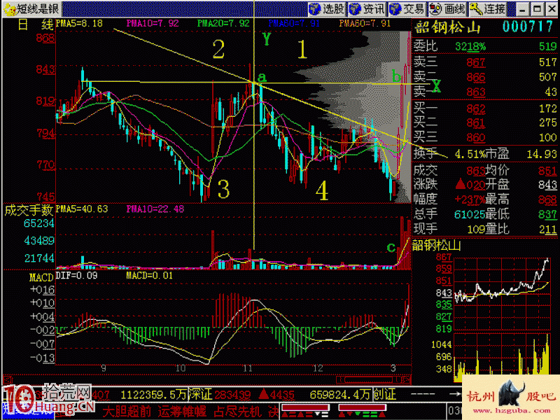Viewport: 560px width, 420px height.
Task: Open the intraday price mini chart
Action: 502,293
